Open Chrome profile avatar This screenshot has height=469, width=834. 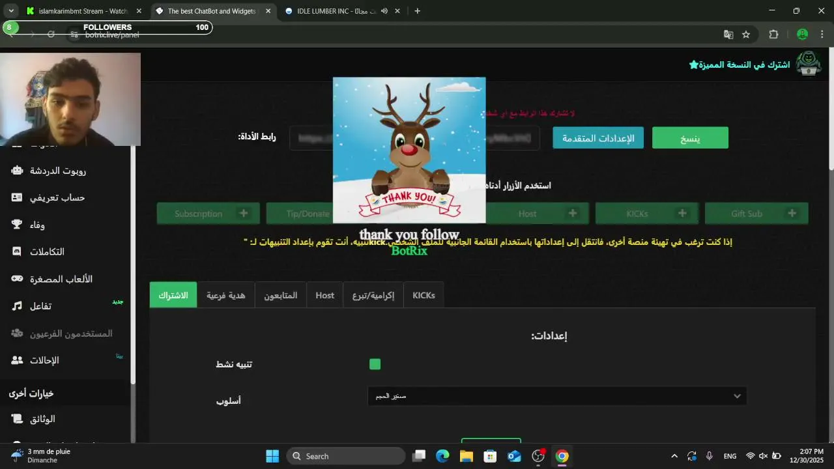click(803, 35)
